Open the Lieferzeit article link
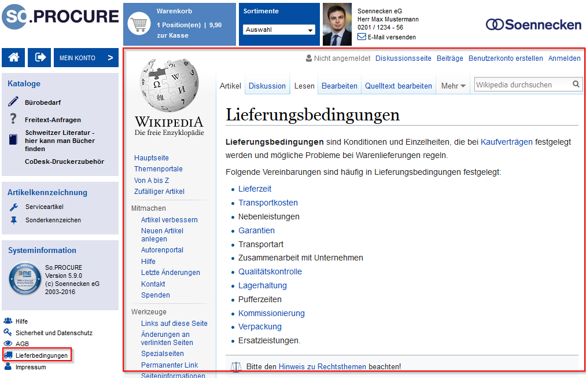This screenshot has width=586, height=378. (255, 189)
